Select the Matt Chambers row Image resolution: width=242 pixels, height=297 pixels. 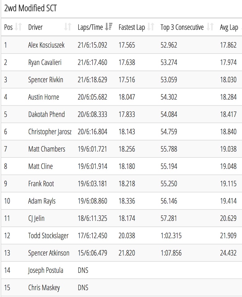pos(121,149)
